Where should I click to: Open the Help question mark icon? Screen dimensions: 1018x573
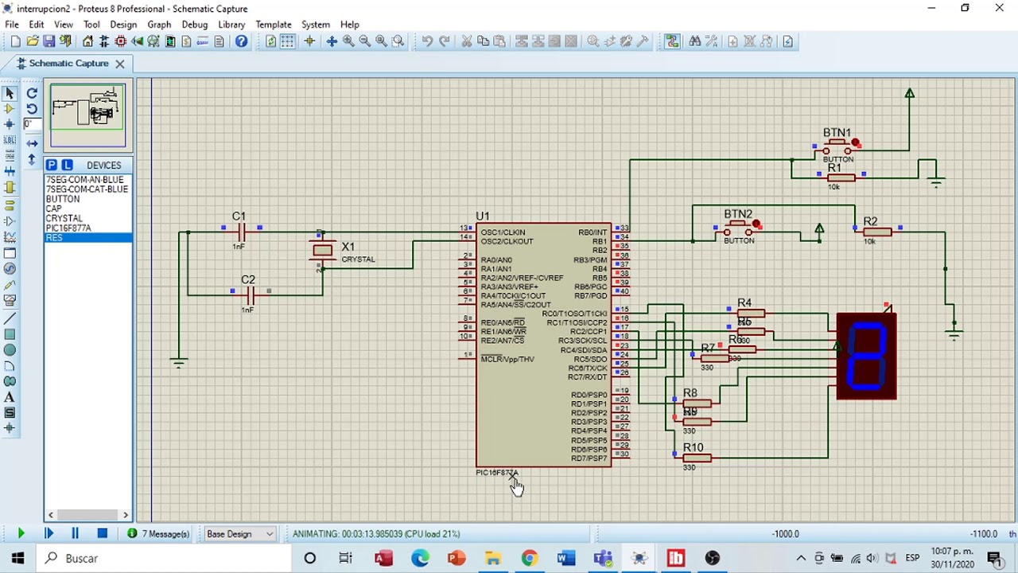[x=242, y=41]
